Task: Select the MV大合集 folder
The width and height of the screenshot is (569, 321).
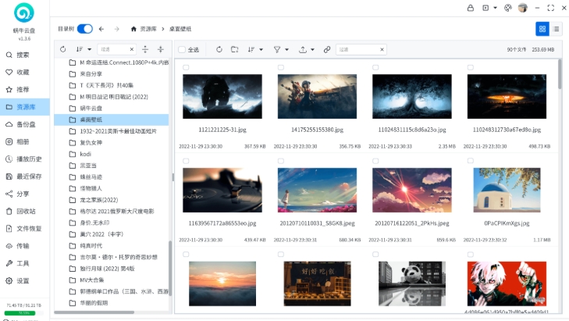Action: 92,280
